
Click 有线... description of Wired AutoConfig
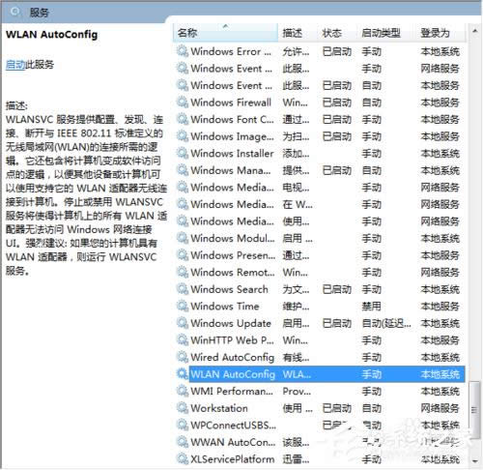pyautogui.click(x=296, y=357)
